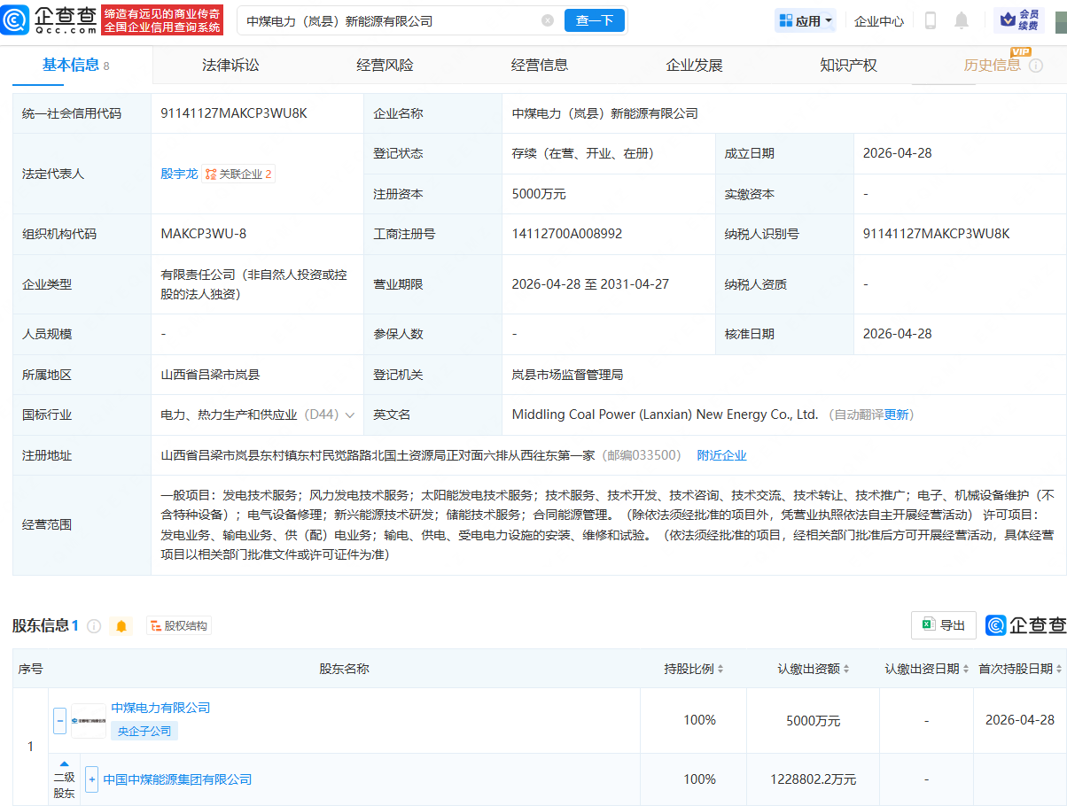
Task: Collapse the 中煤电力有限公司 shareholder row
Action: (60, 721)
